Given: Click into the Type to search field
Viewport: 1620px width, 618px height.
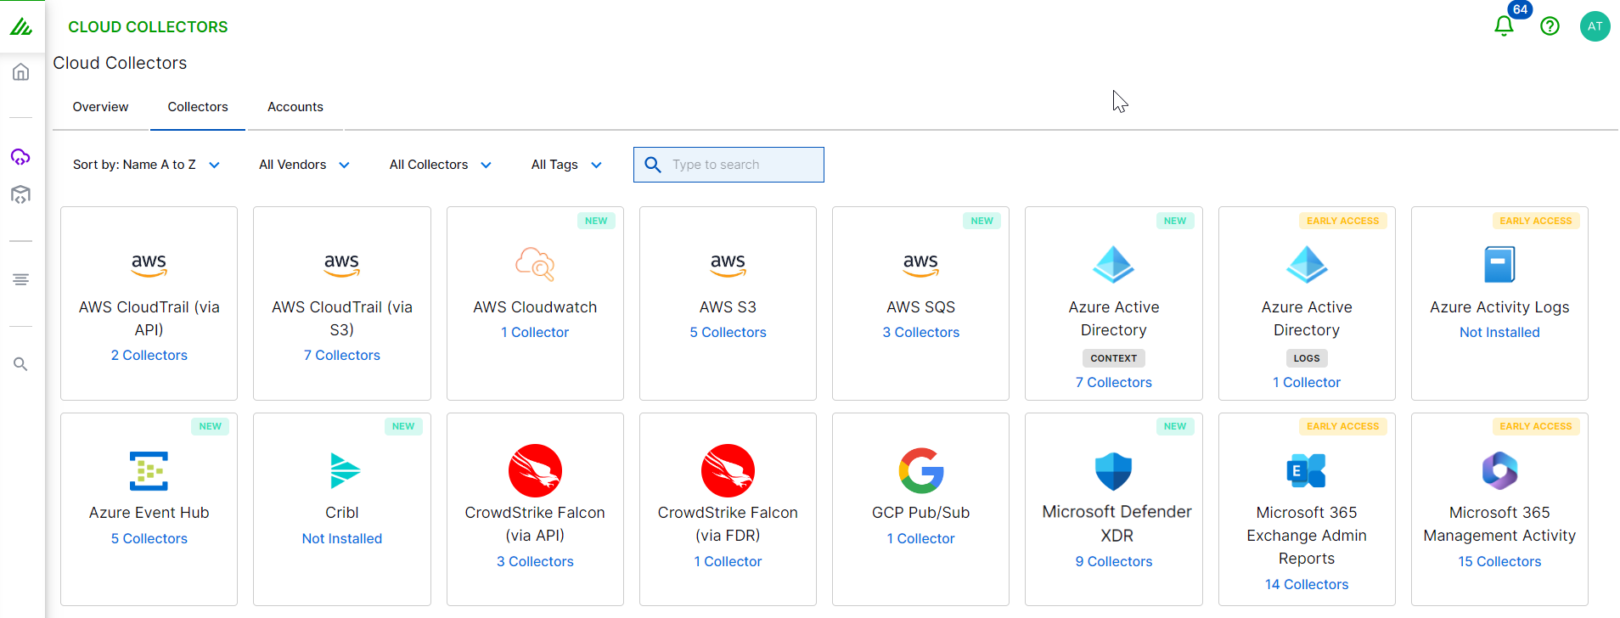Looking at the screenshot, I should tap(728, 165).
